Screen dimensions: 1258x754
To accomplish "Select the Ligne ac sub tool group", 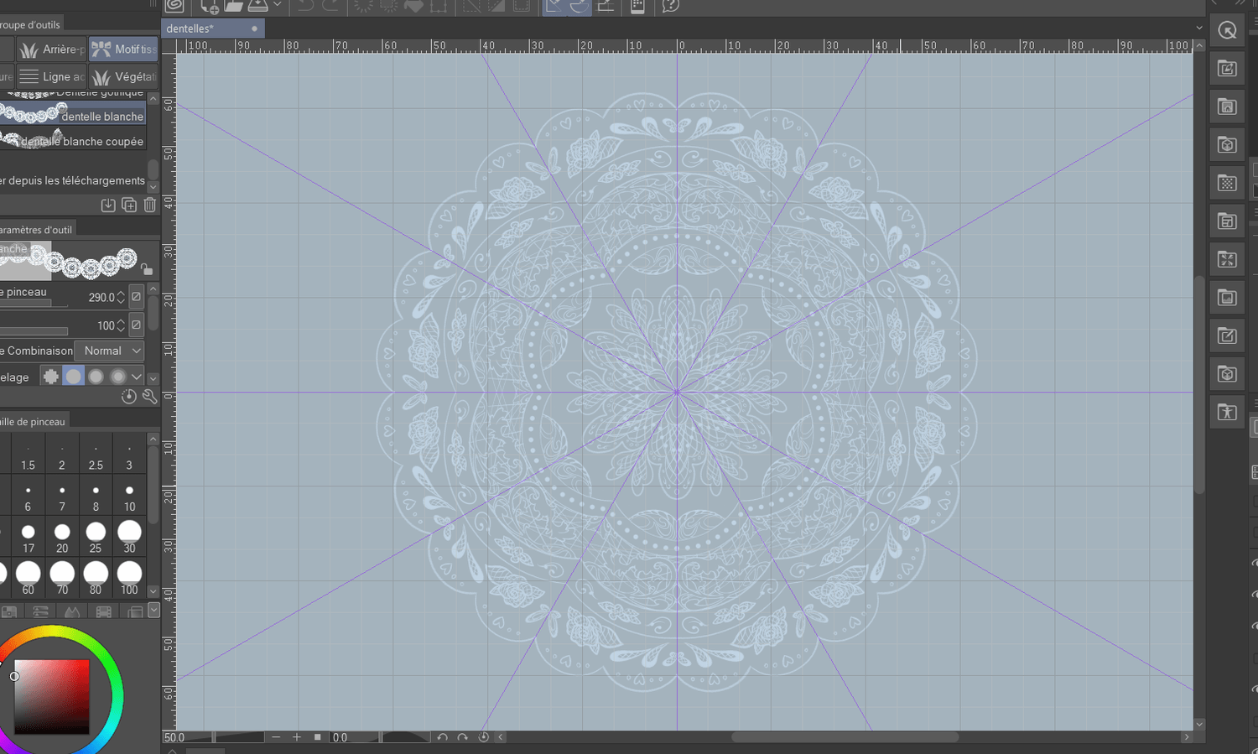I will (52, 76).
